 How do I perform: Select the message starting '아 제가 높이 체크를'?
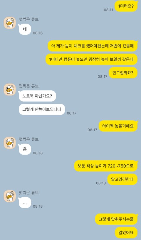pos(93,46)
